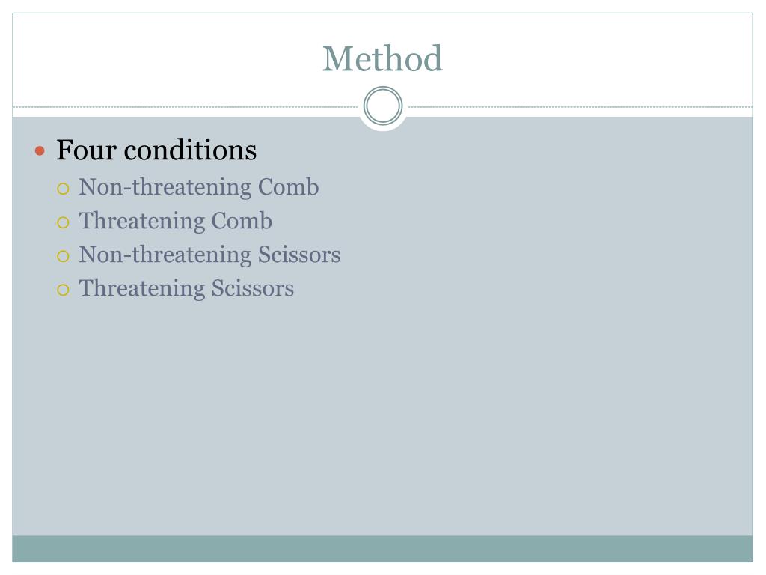Click the empty gray content area below the list
This screenshot has height=575, width=766.
tap(382, 416)
